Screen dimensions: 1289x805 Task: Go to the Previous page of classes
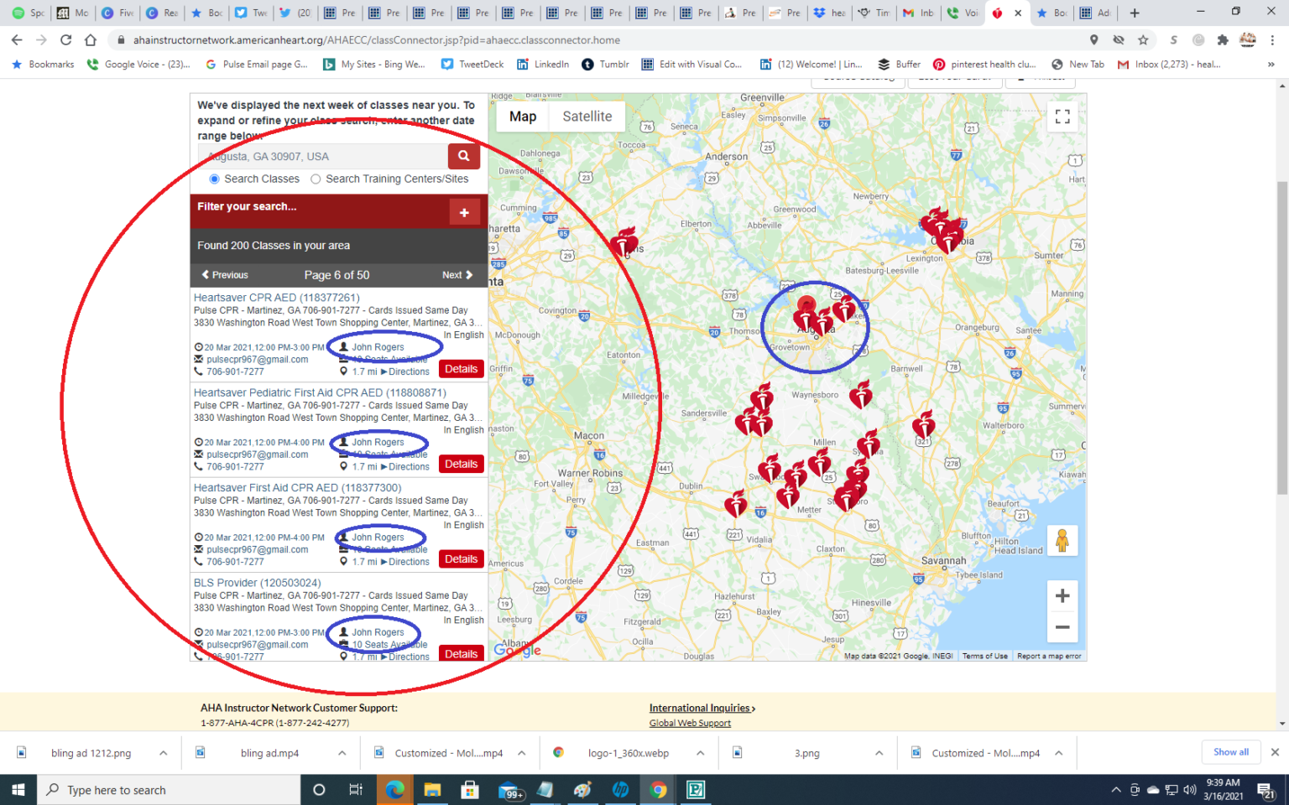[x=225, y=275]
